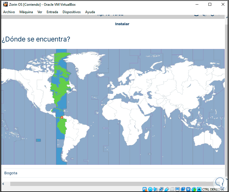
Task: Click the Instalar window title
Action: [x=122, y=24]
